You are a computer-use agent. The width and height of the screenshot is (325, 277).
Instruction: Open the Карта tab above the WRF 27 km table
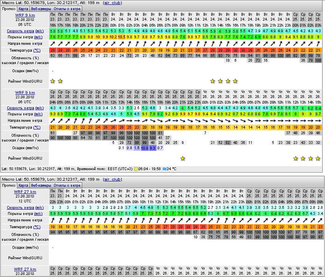click(x=23, y=185)
